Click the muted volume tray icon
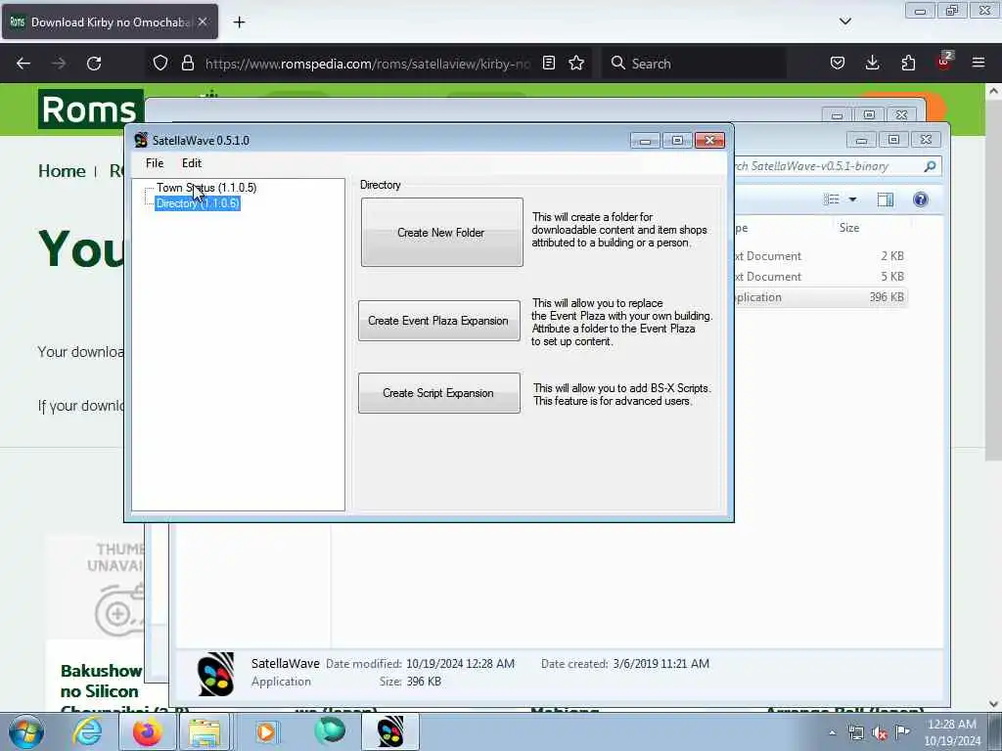Image resolution: width=1002 pixels, height=751 pixels. tap(880, 733)
